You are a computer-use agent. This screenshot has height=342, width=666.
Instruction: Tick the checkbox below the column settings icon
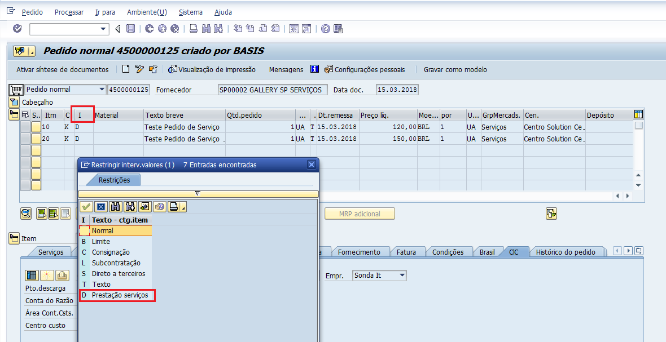pos(638,126)
